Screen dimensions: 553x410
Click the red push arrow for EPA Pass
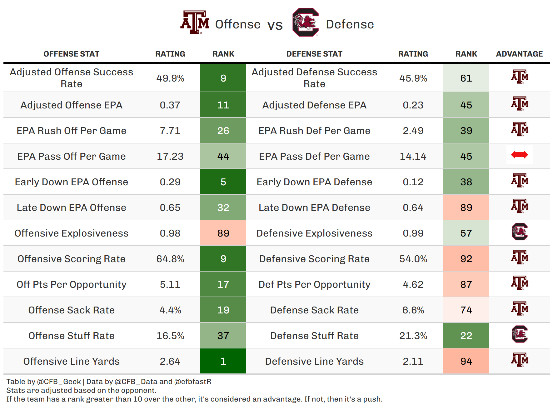pyautogui.click(x=519, y=155)
